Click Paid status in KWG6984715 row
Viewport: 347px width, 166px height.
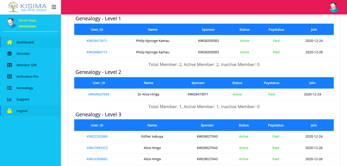(x=276, y=52)
